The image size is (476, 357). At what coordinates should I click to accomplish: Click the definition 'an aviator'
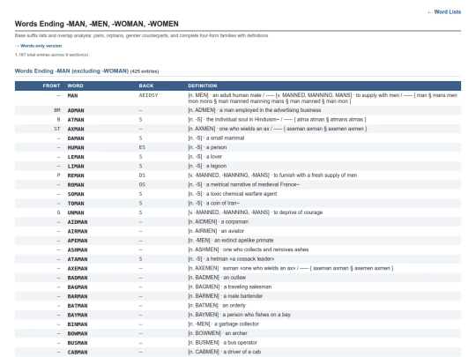pos(232,231)
